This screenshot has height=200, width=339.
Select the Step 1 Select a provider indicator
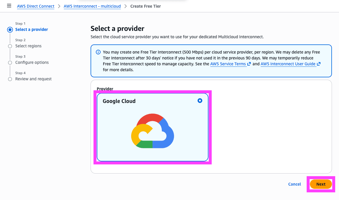[10, 30]
